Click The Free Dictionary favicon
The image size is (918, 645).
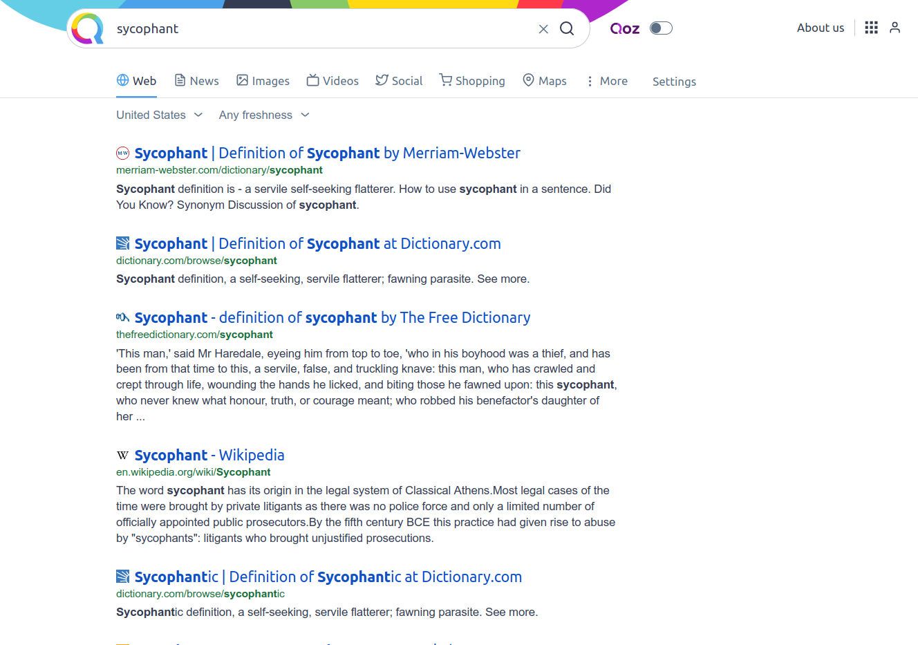tap(122, 317)
